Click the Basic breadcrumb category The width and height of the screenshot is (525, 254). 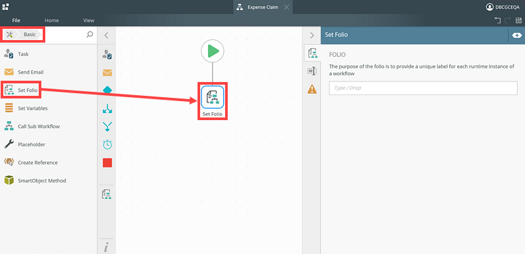click(x=30, y=35)
